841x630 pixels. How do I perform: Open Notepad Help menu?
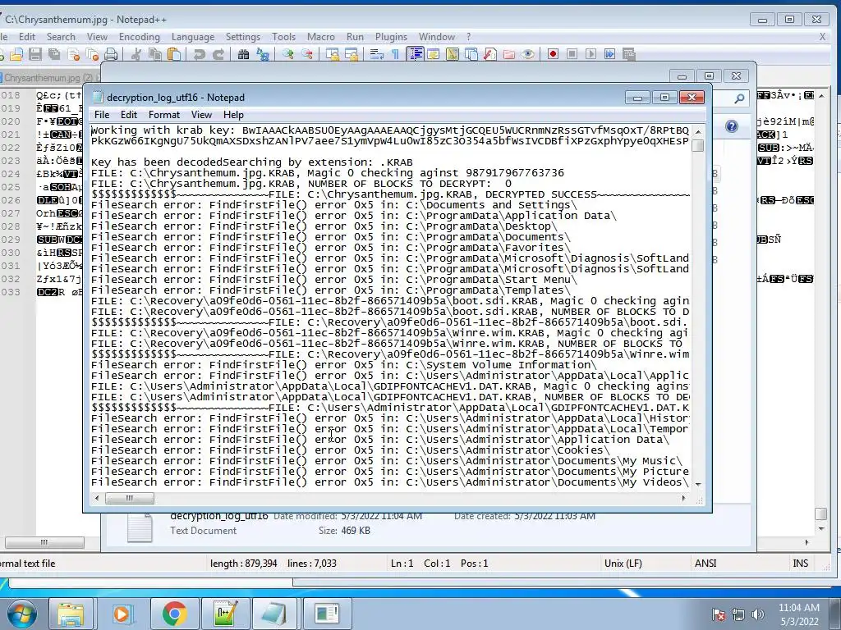233,115
